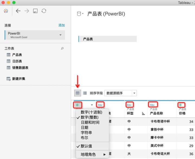This screenshot has height=159, width=195.
Task: Open the 数据源顺序 sort field dropdown
Action: point(121,93)
